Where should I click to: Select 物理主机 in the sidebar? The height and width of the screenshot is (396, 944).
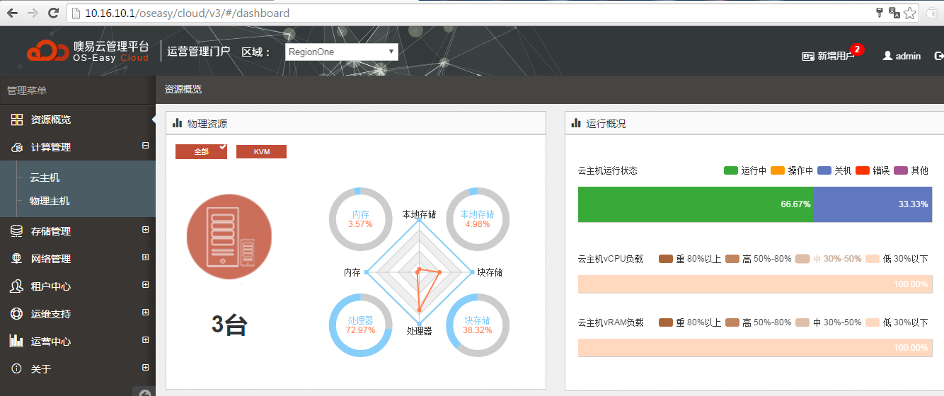50,201
